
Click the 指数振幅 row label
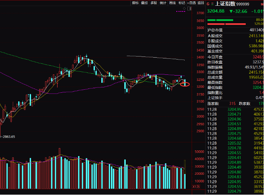215,67
